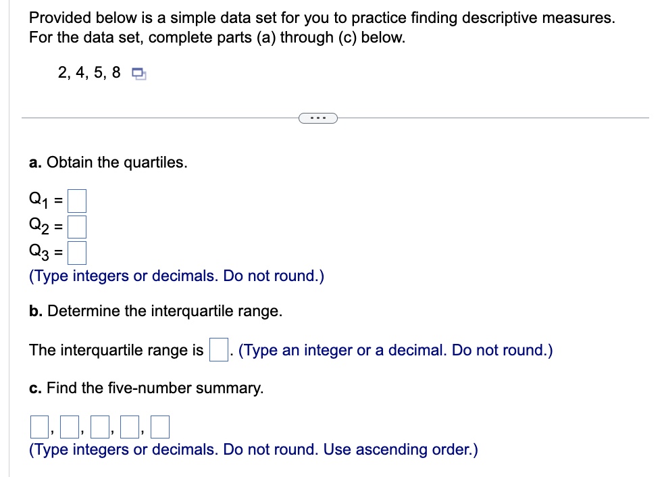
Task: Focus the Q3 answer box
Action: coord(77,253)
